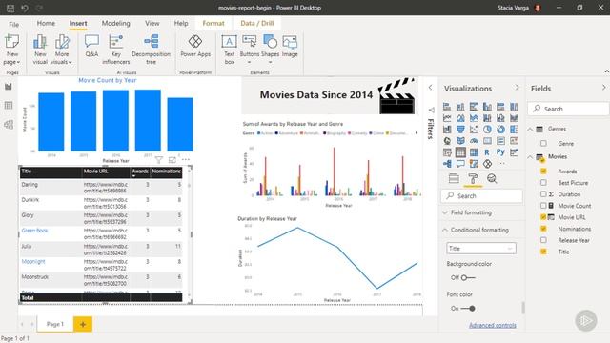Switch to Data view in left sidebar

click(x=9, y=106)
